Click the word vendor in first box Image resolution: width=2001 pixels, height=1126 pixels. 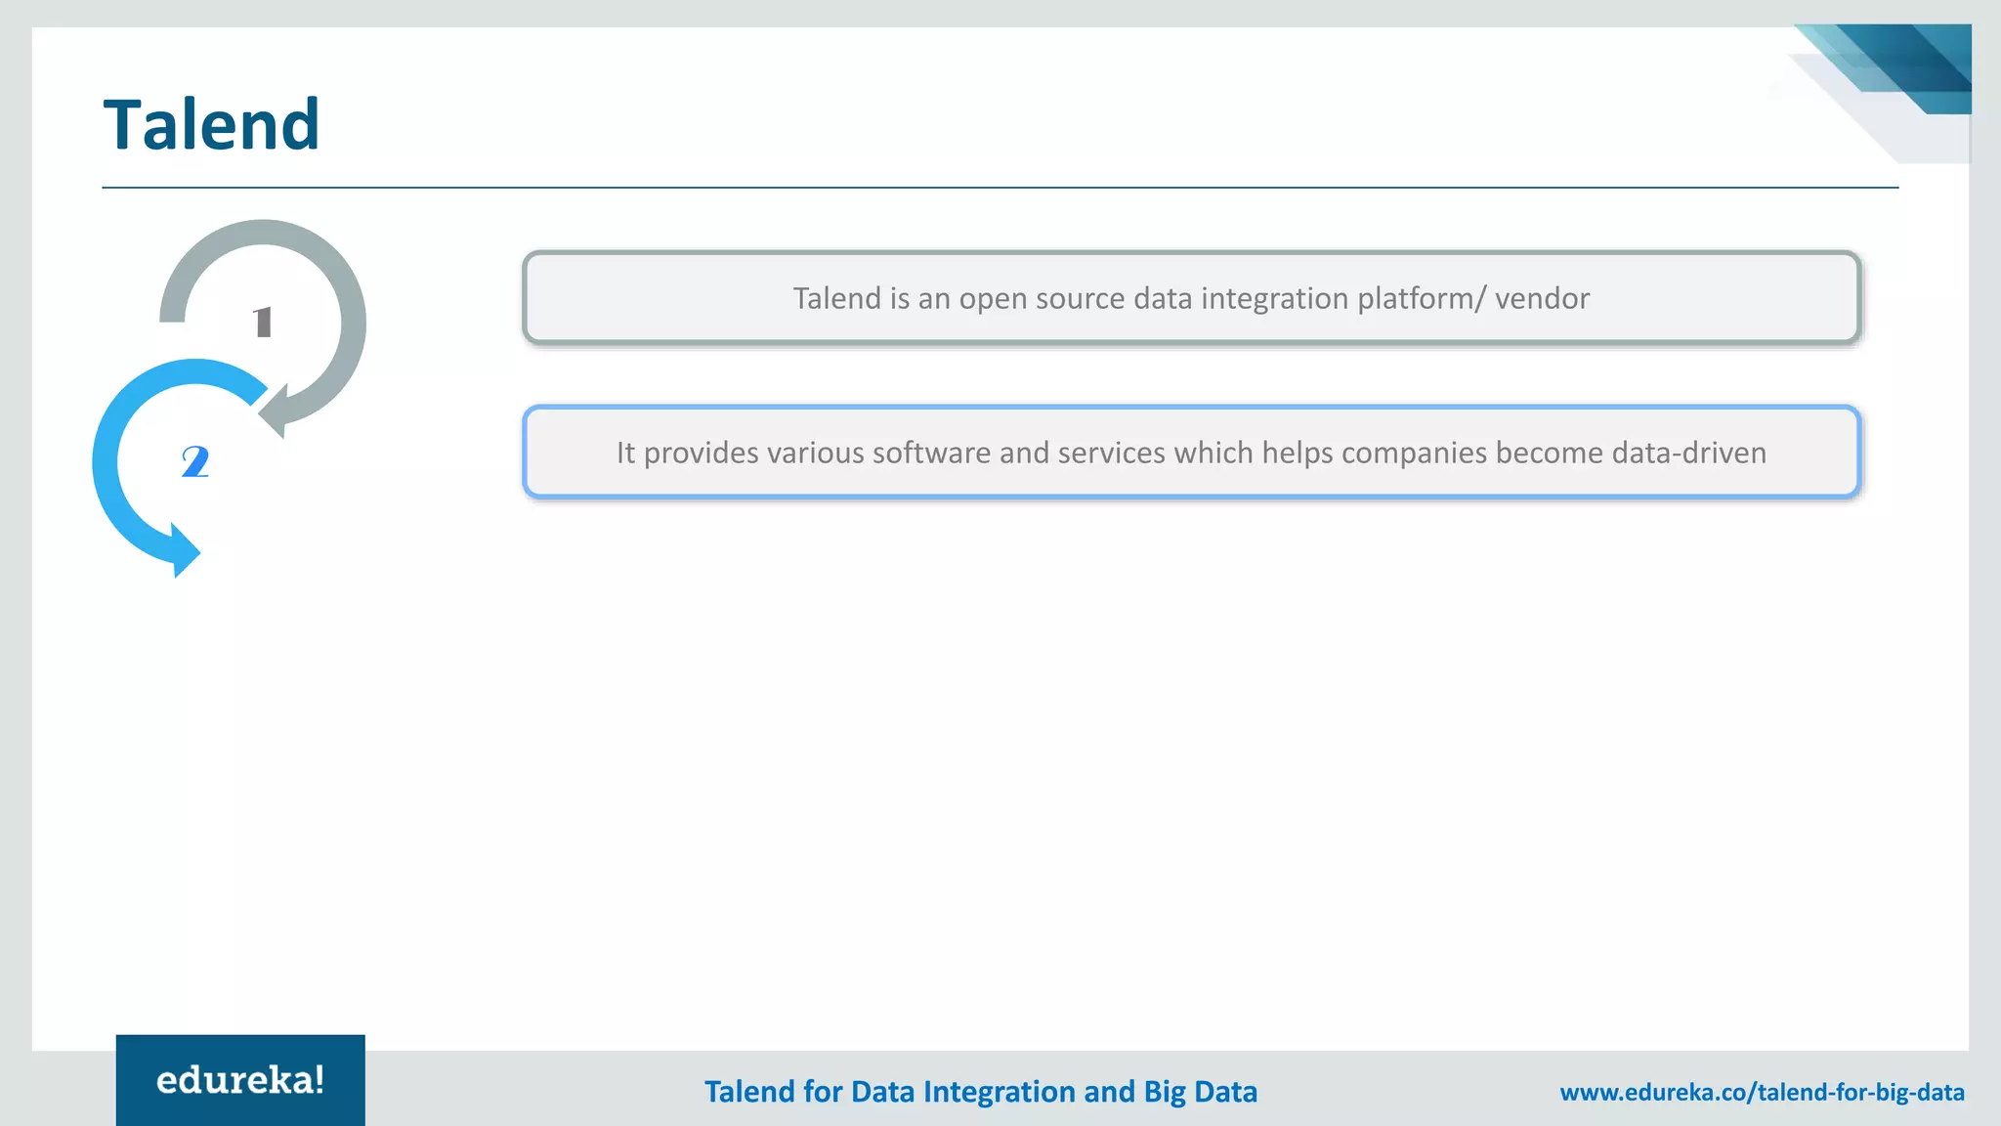tap(1542, 298)
